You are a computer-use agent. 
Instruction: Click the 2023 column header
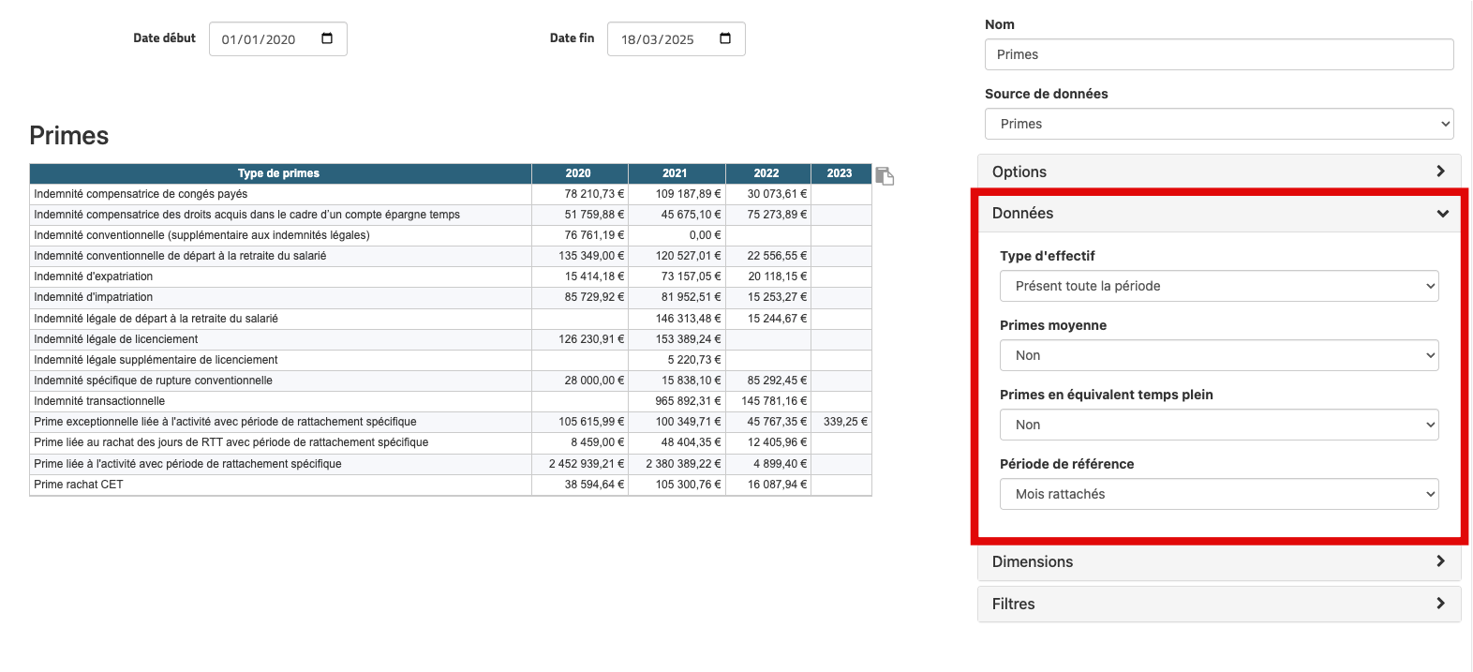841,173
